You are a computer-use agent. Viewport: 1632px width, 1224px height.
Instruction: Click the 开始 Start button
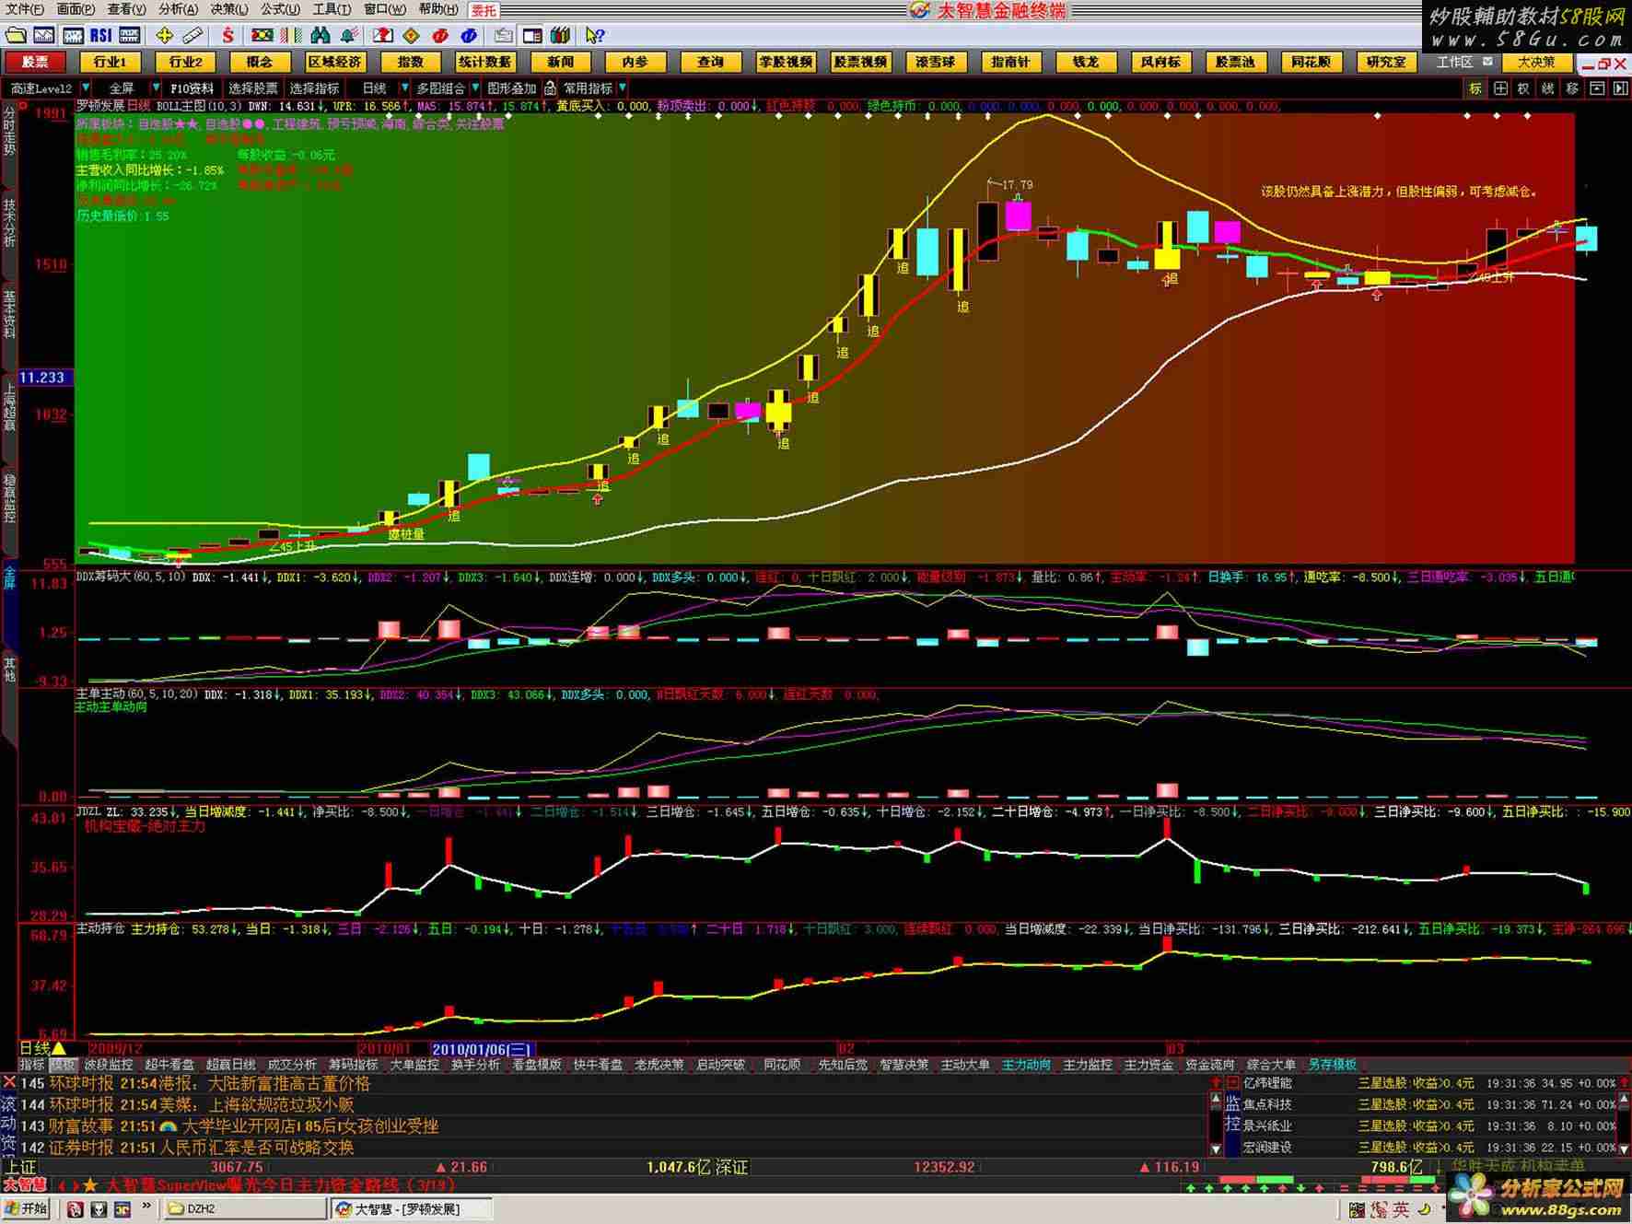[x=28, y=1208]
